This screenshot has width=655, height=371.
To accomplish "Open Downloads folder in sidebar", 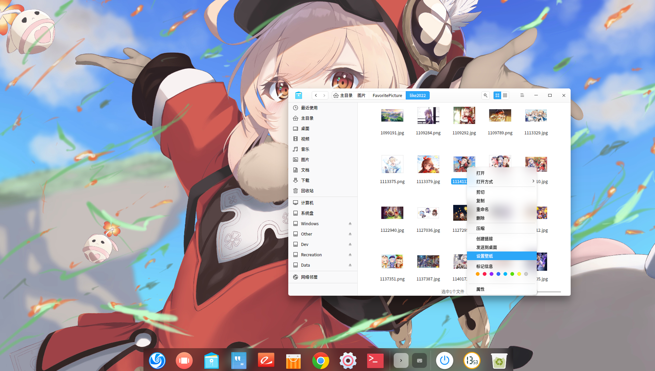I will (x=305, y=180).
